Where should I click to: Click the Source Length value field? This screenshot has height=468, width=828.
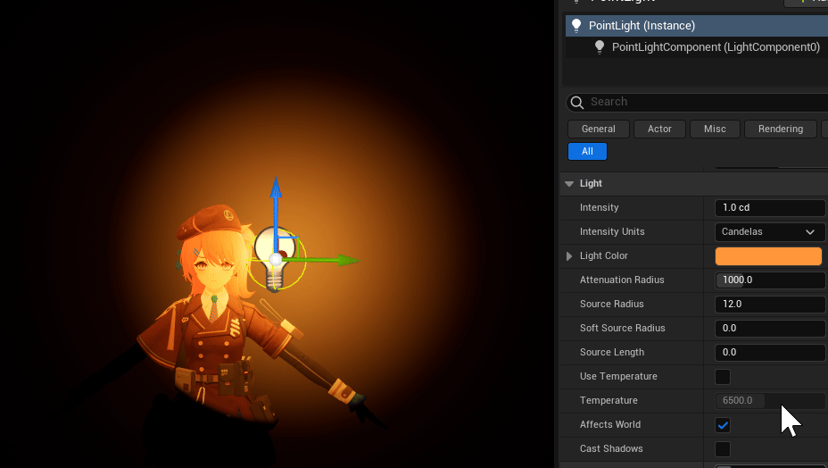coord(769,352)
